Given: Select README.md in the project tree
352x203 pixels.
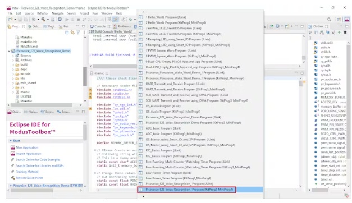Looking at the screenshot, I should coord(29,47).
